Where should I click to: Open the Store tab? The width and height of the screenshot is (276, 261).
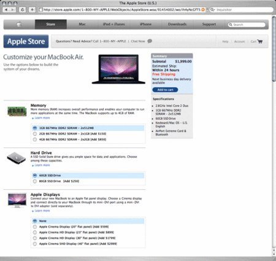(x=51, y=25)
